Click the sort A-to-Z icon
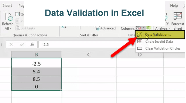 [64, 27]
